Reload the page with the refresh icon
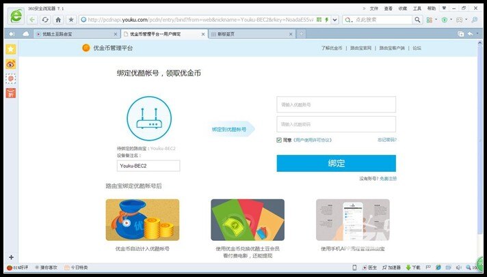Viewport: 487px width, 277px height. (x=45, y=20)
